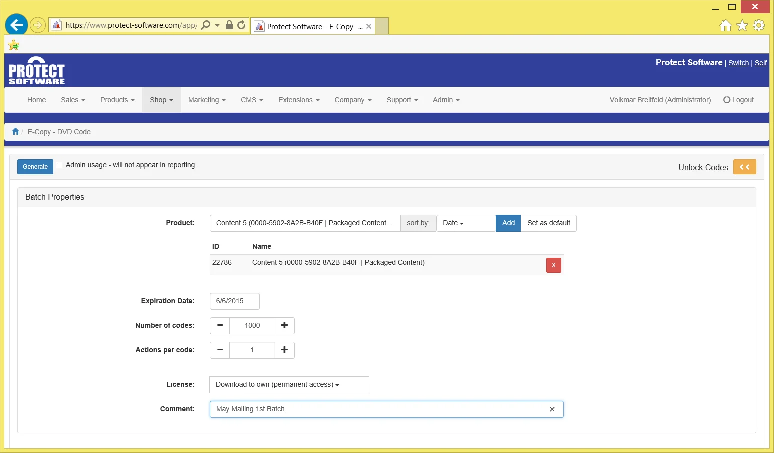This screenshot has width=774, height=453.
Task: Open browser settings gear icon
Action: pos(759,25)
